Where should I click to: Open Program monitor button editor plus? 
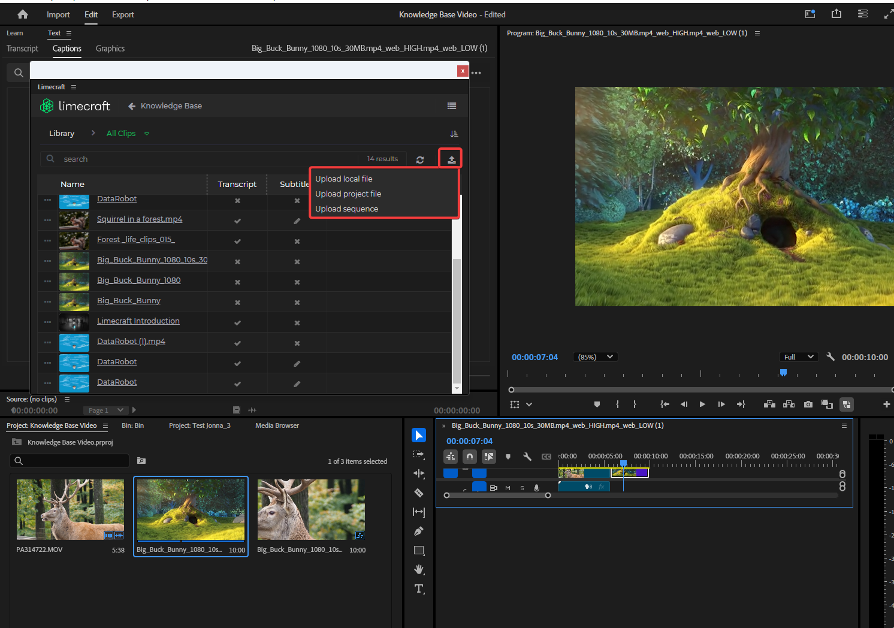(x=887, y=404)
